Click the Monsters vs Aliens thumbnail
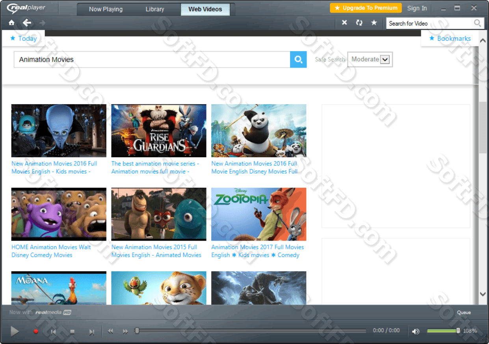The width and height of the screenshot is (489, 344). (159, 214)
